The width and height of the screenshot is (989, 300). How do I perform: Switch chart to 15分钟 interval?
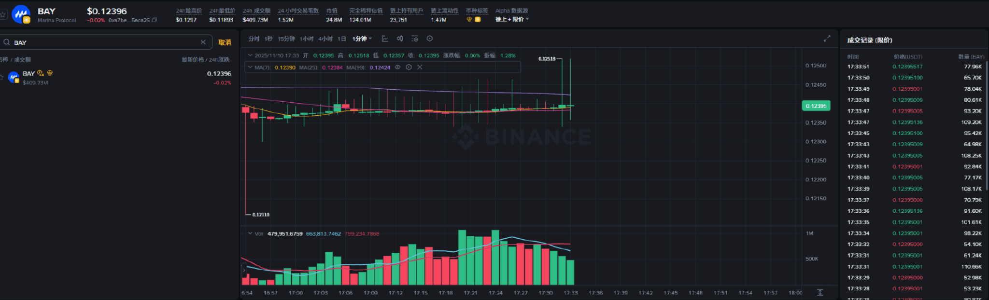pos(286,39)
